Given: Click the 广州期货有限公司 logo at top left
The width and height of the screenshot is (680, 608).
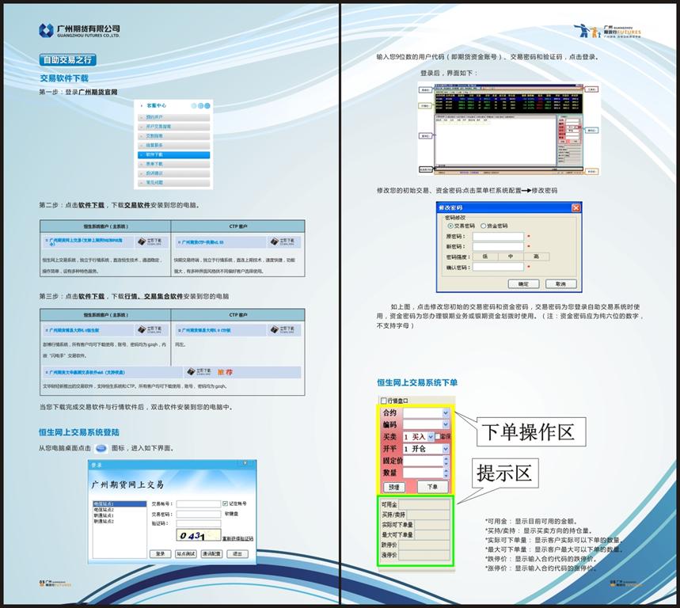Looking at the screenshot, I should (79, 30).
